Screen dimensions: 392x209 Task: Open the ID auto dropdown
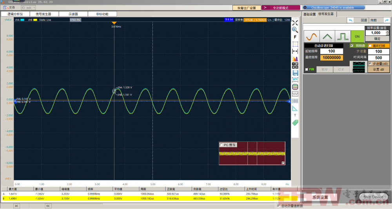tap(28, 8)
